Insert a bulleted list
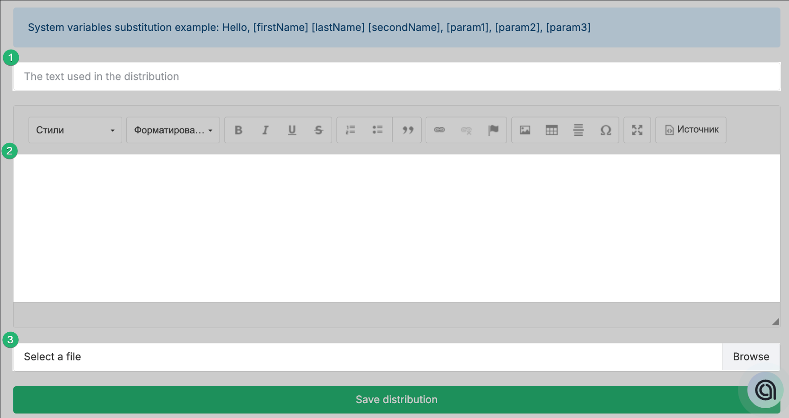Viewport: 789px width, 418px height. (378, 130)
